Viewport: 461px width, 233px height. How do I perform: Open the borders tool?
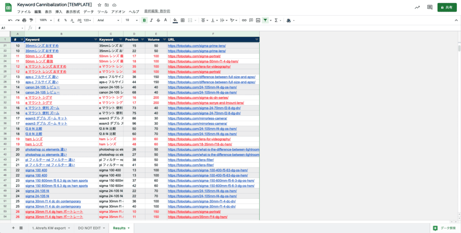pos(183,20)
